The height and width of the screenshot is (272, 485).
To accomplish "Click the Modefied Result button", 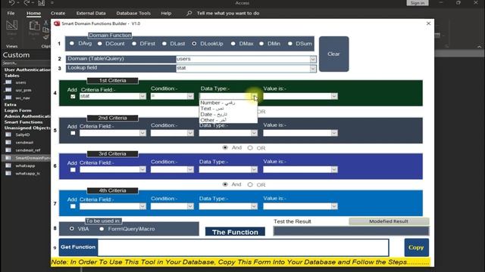I will coord(389,221).
